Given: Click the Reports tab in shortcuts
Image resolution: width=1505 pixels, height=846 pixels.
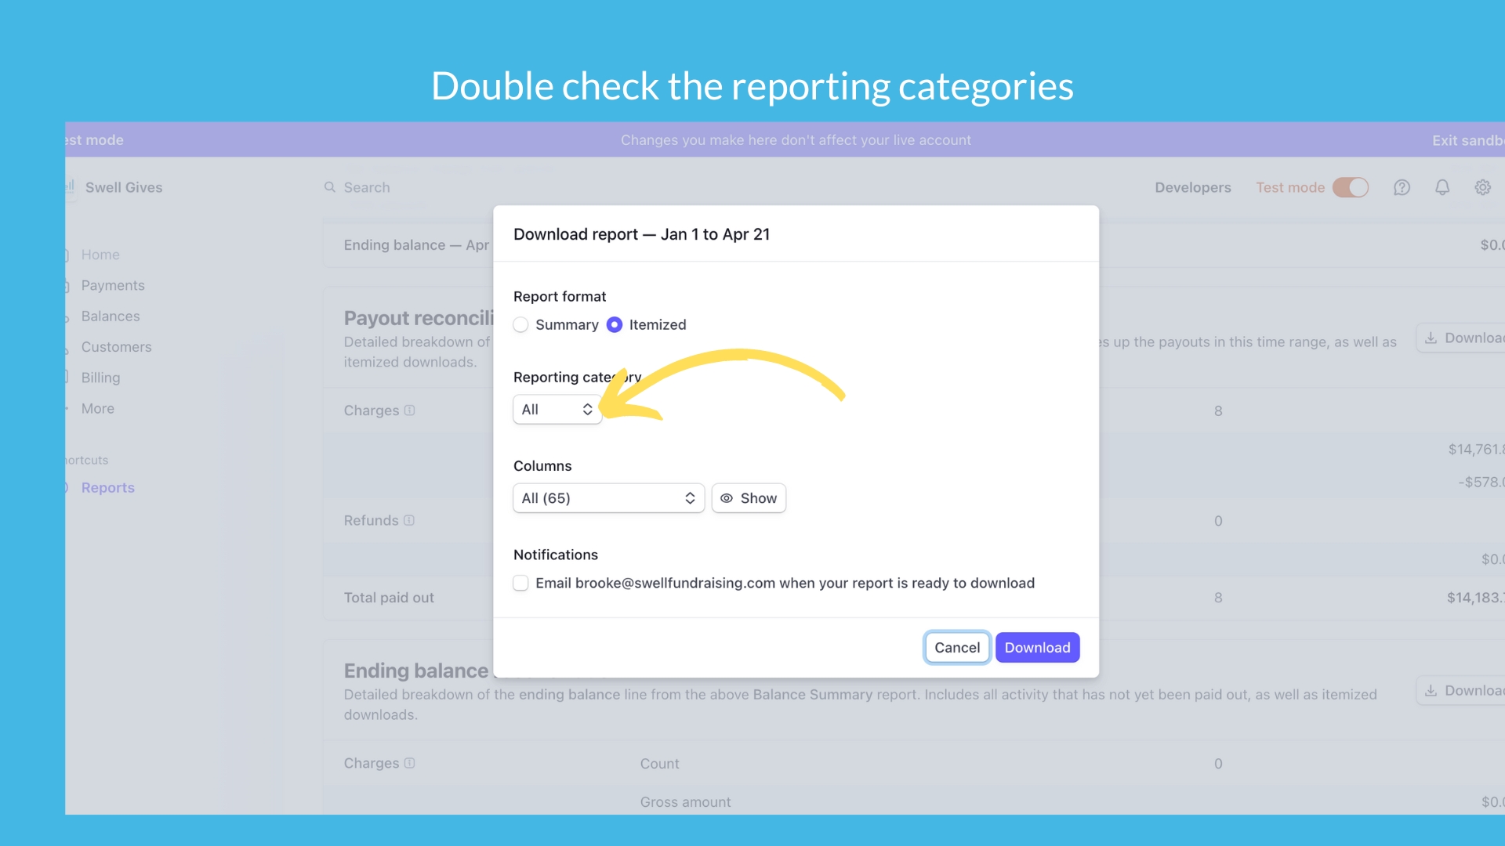Looking at the screenshot, I should click(107, 487).
